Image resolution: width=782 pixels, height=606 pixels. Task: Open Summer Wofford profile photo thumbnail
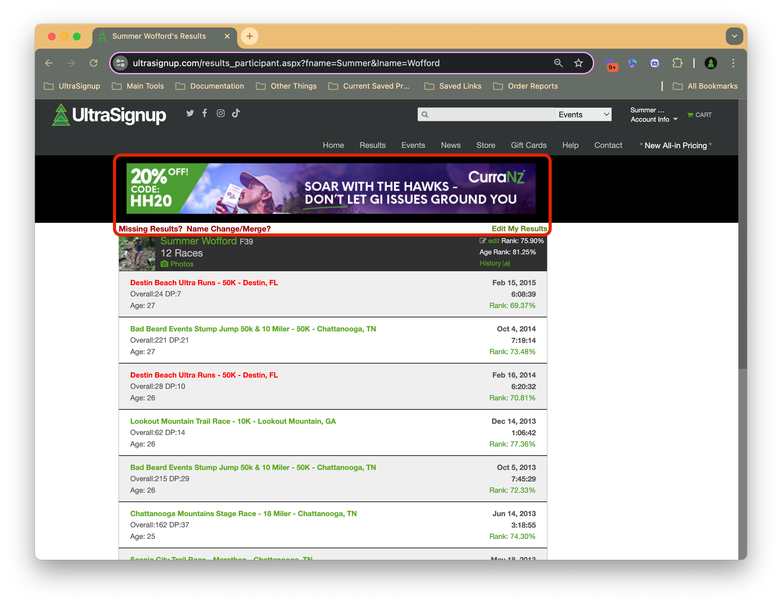(137, 254)
